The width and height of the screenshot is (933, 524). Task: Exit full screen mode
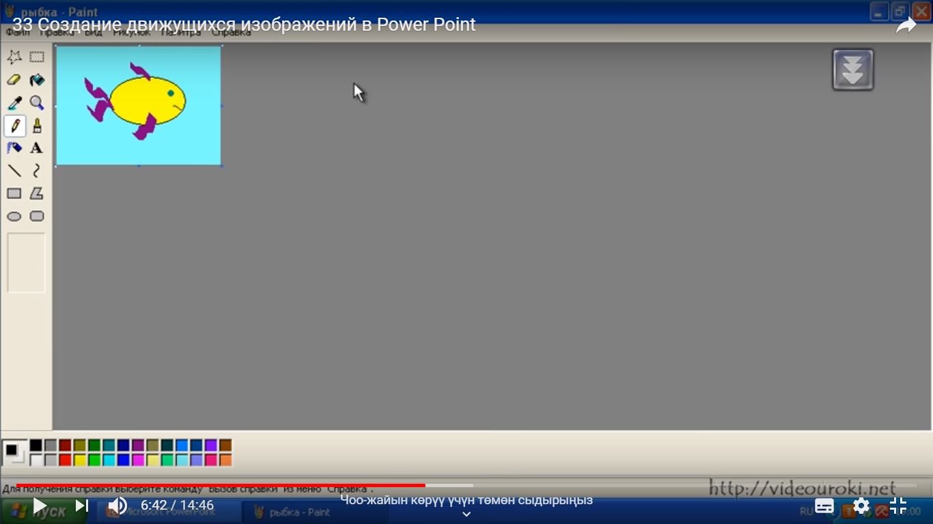pos(898,506)
